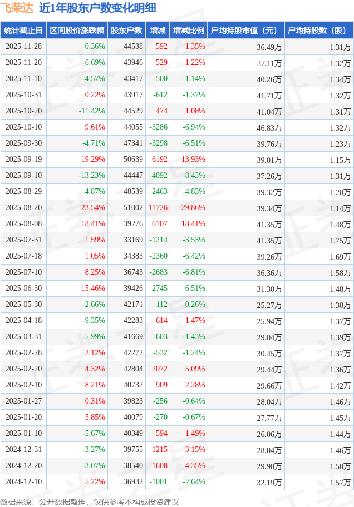Click the 增减比例 column header
The width and height of the screenshot is (354, 507).
tap(189, 31)
